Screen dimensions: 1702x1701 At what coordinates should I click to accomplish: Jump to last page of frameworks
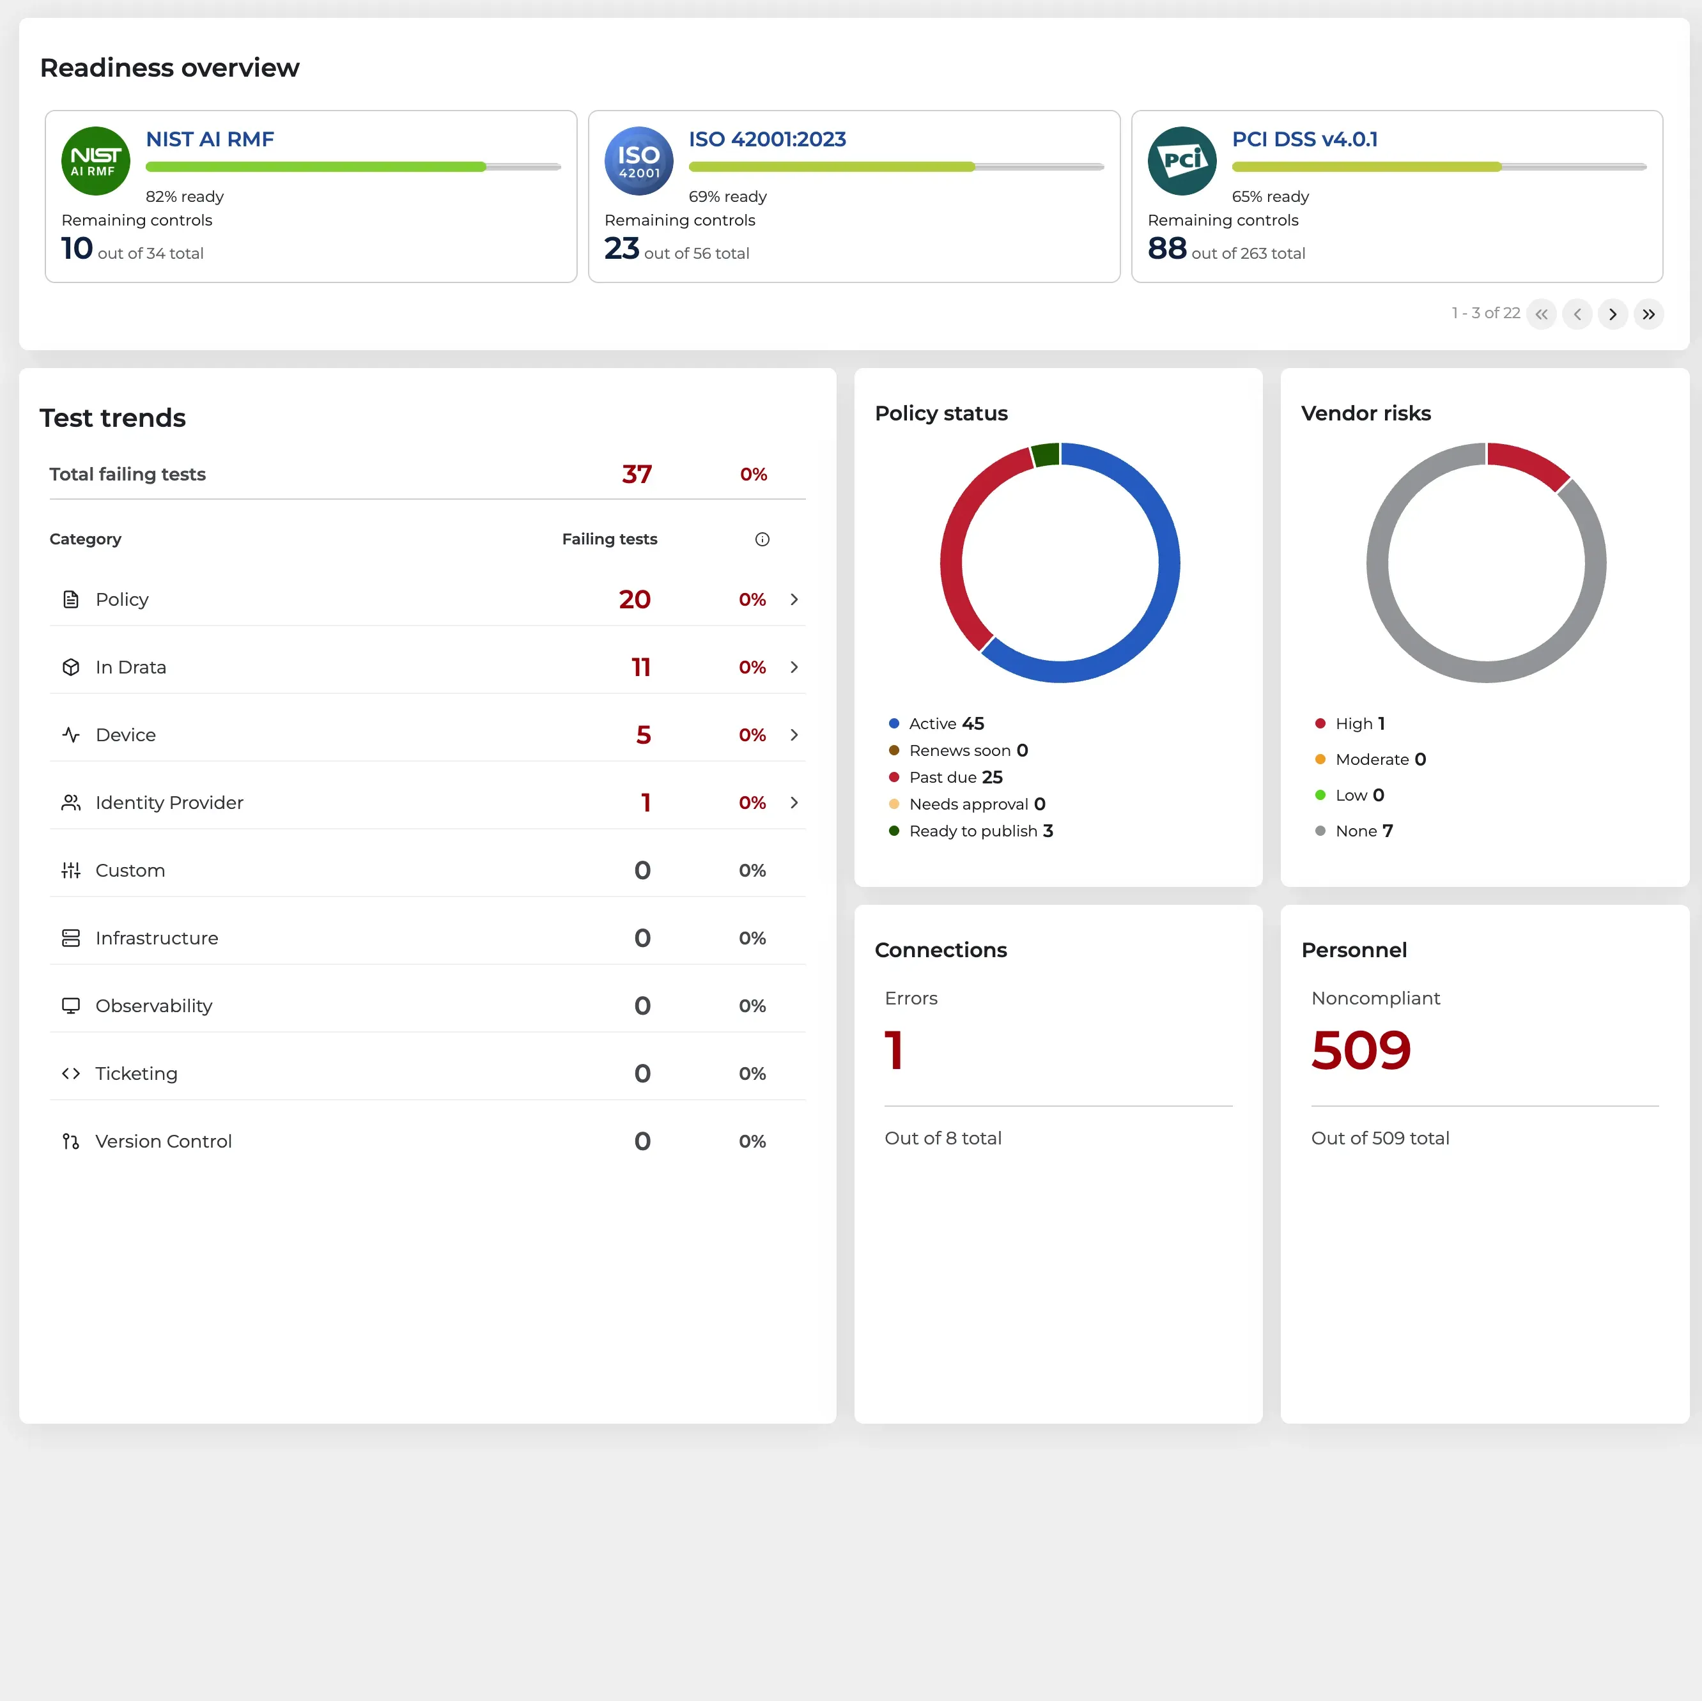(x=1648, y=314)
